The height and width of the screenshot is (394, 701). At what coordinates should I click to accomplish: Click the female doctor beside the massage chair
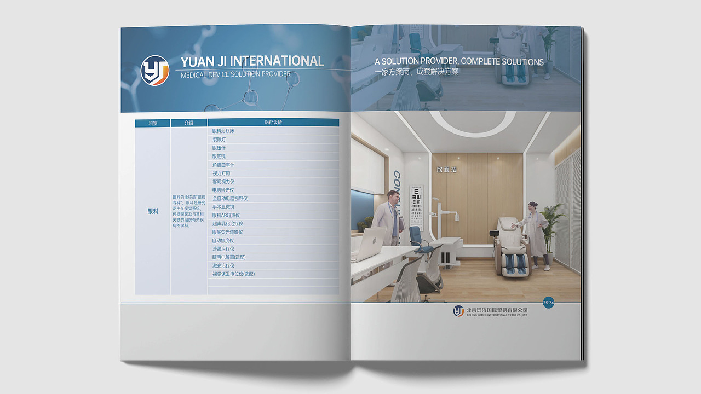point(536,235)
